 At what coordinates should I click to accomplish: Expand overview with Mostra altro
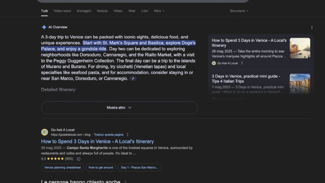(119, 107)
